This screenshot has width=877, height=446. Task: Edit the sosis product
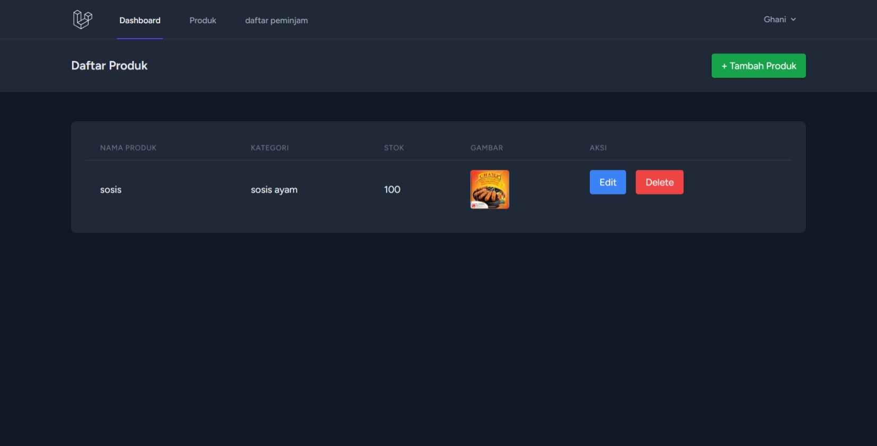(x=608, y=182)
